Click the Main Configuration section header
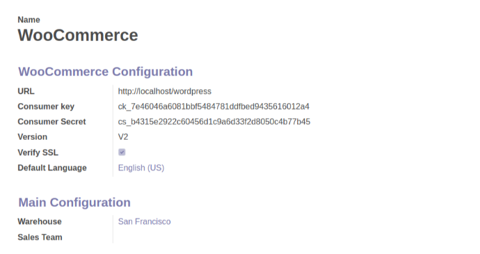480x254 pixels. click(x=74, y=203)
